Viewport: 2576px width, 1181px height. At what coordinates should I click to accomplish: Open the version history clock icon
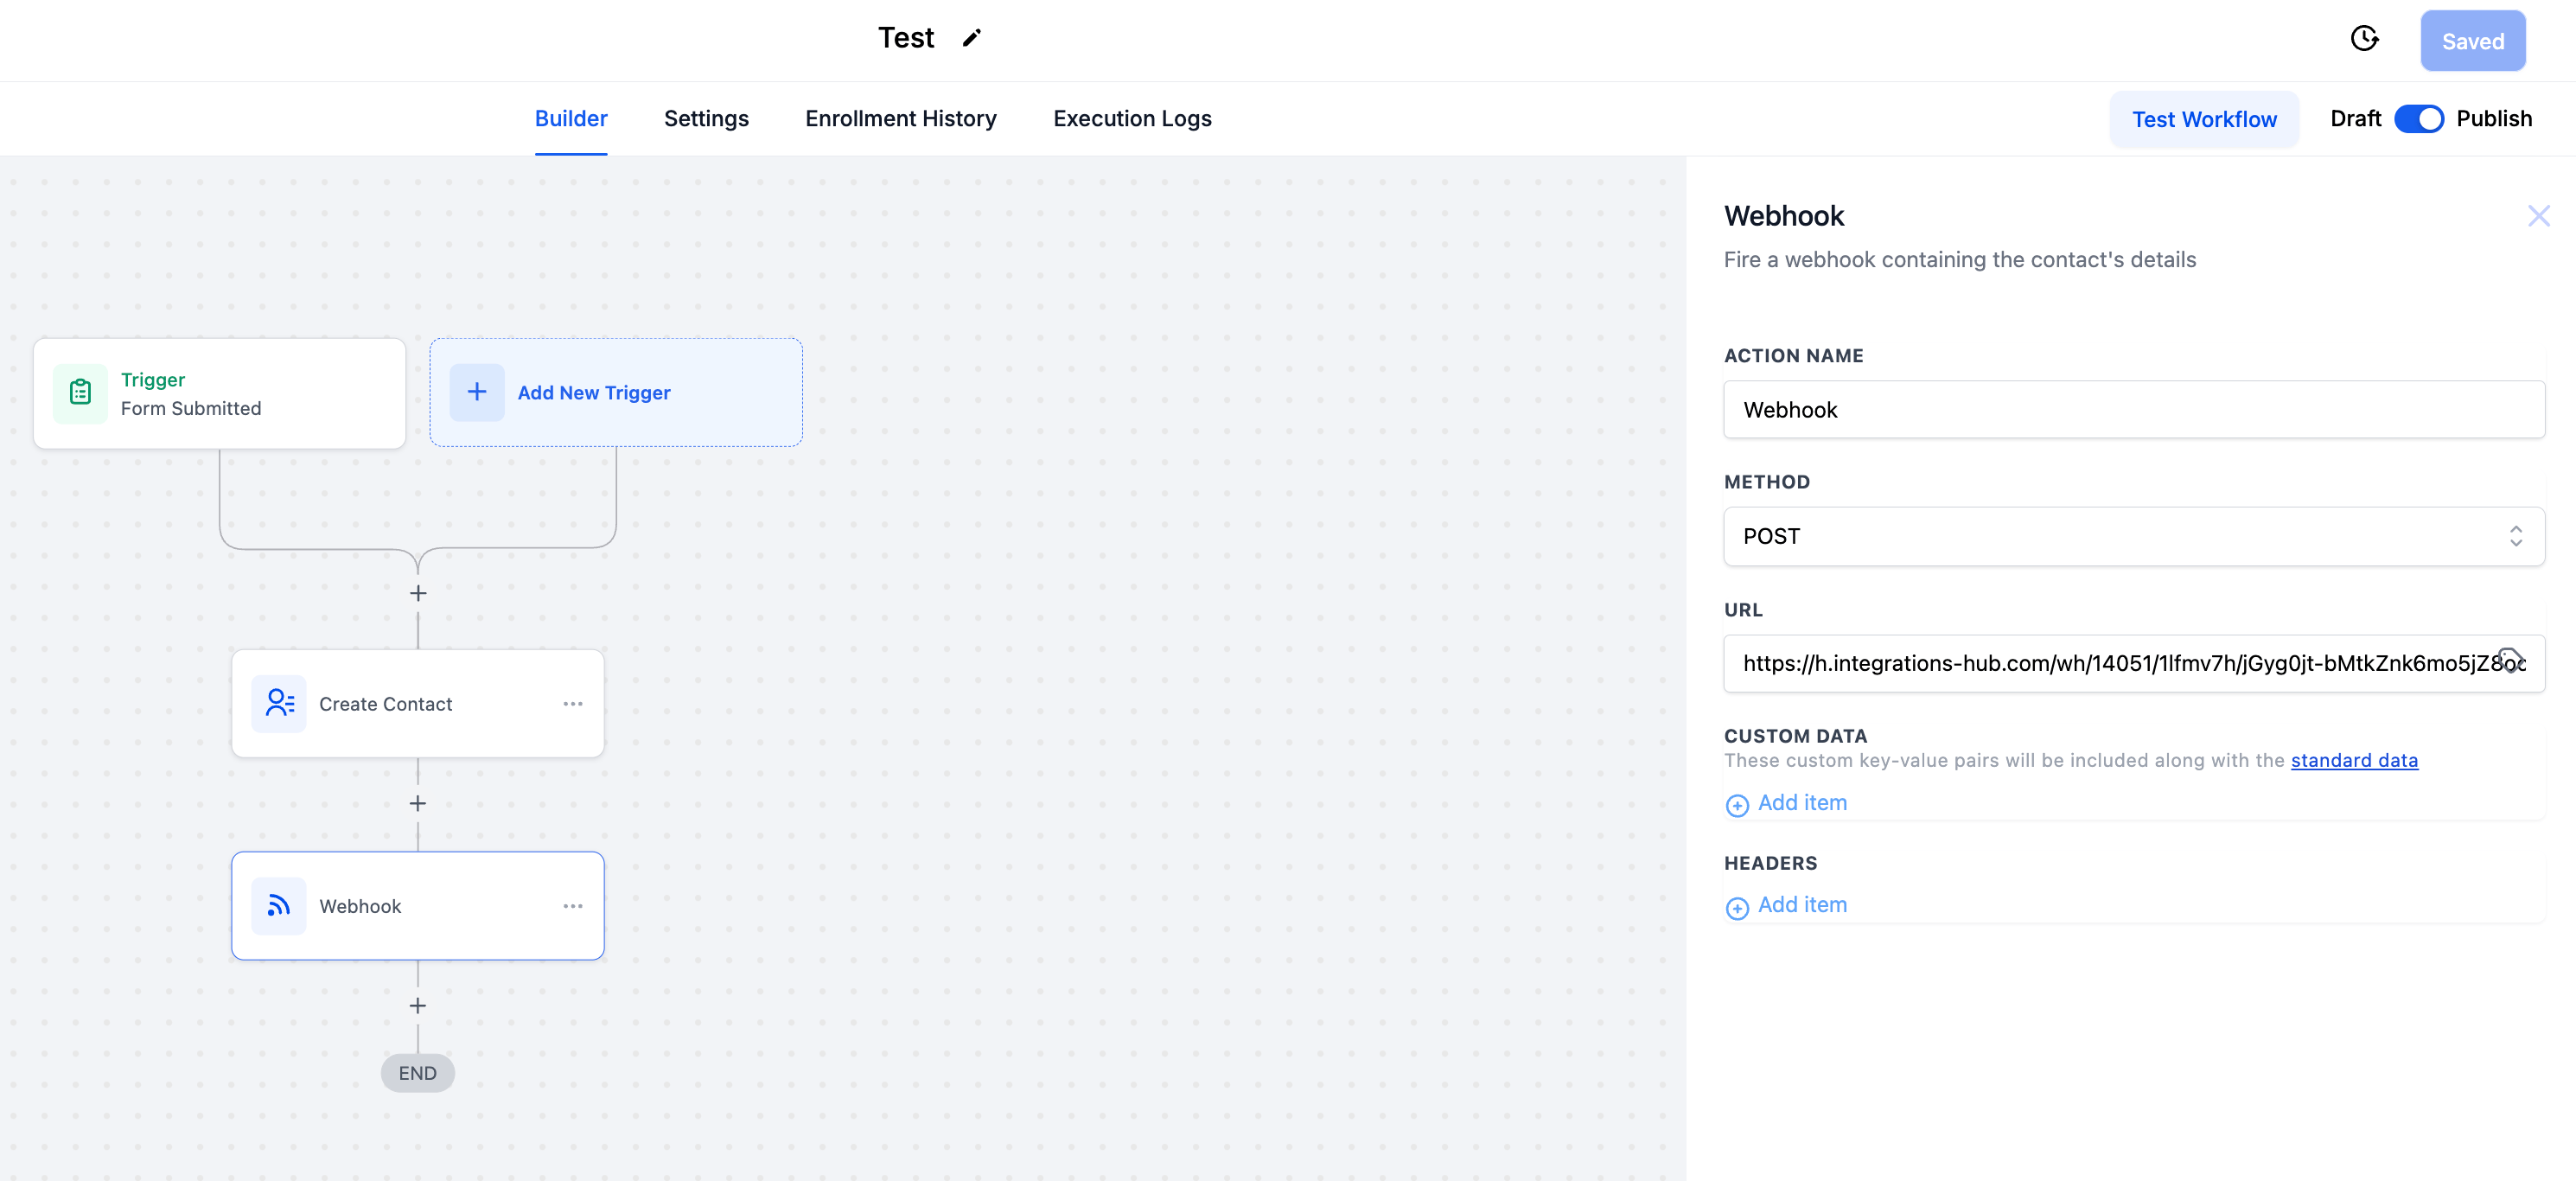[x=2364, y=39]
